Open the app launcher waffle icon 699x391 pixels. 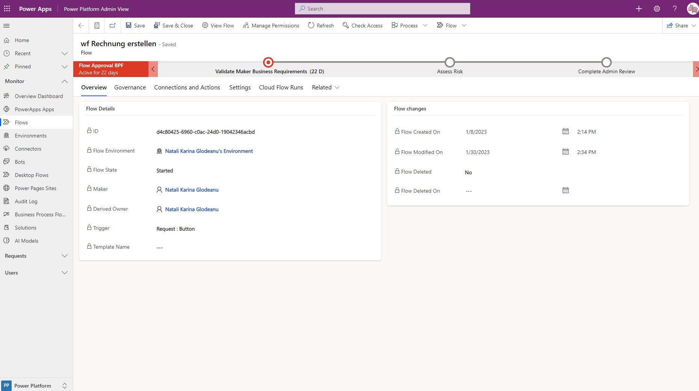(x=7, y=9)
